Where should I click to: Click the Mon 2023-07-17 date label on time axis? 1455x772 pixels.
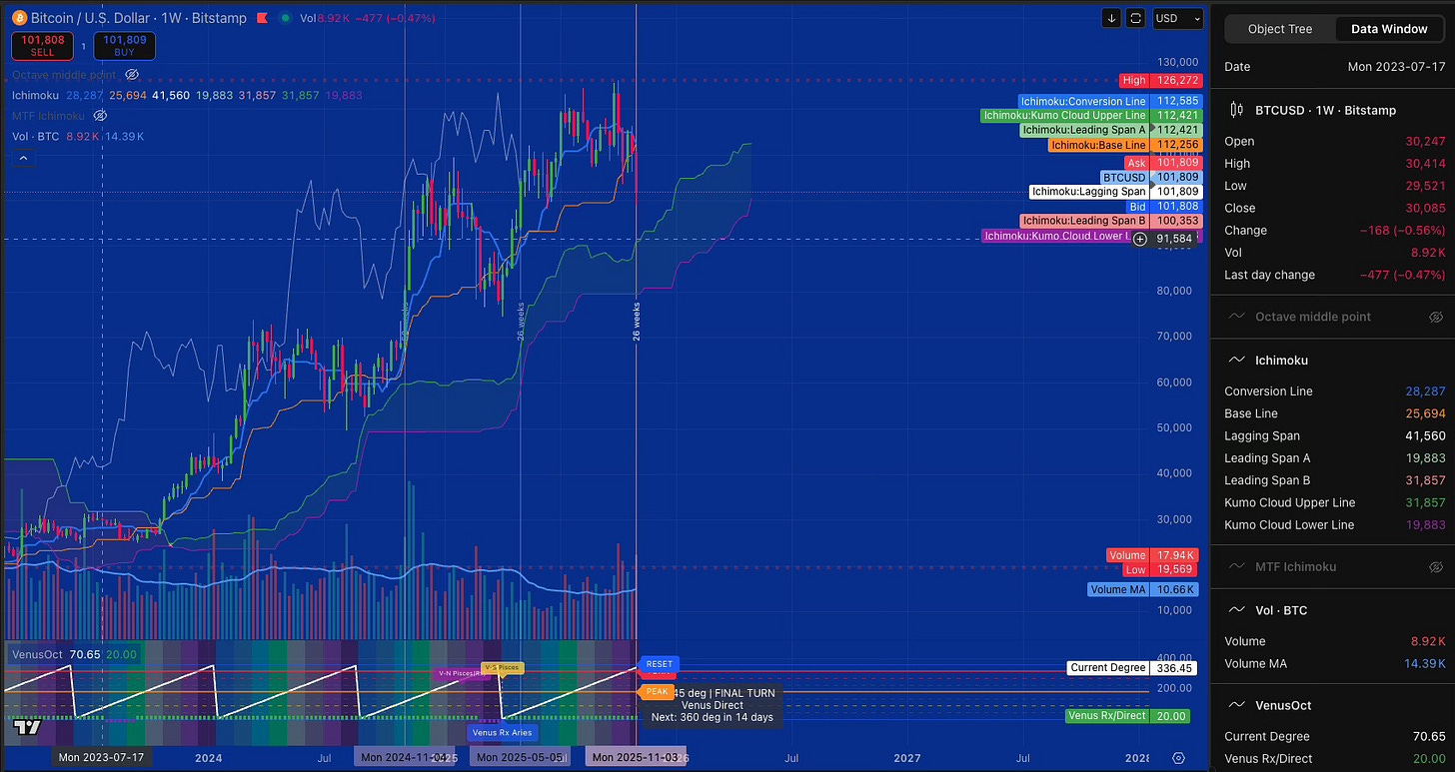coord(102,757)
